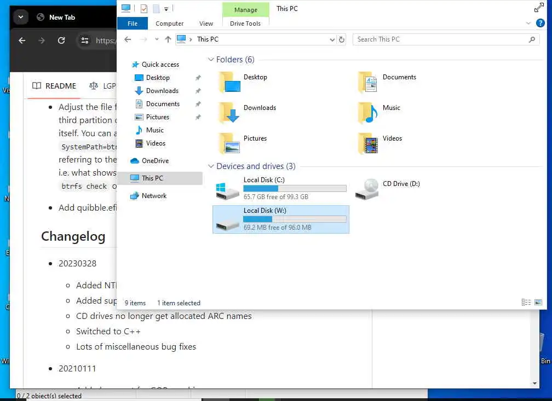Screen dimensions: 552x401
Task: Click '65.7 GB free of 99.3 GB' text
Action: [275, 197]
